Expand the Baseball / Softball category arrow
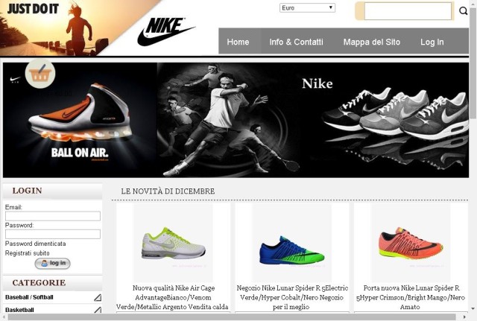The height and width of the screenshot is (321, 477). click(98, 297)
